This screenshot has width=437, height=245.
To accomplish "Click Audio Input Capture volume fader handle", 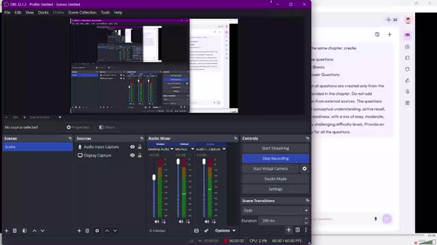I will [x=204, y=161].
